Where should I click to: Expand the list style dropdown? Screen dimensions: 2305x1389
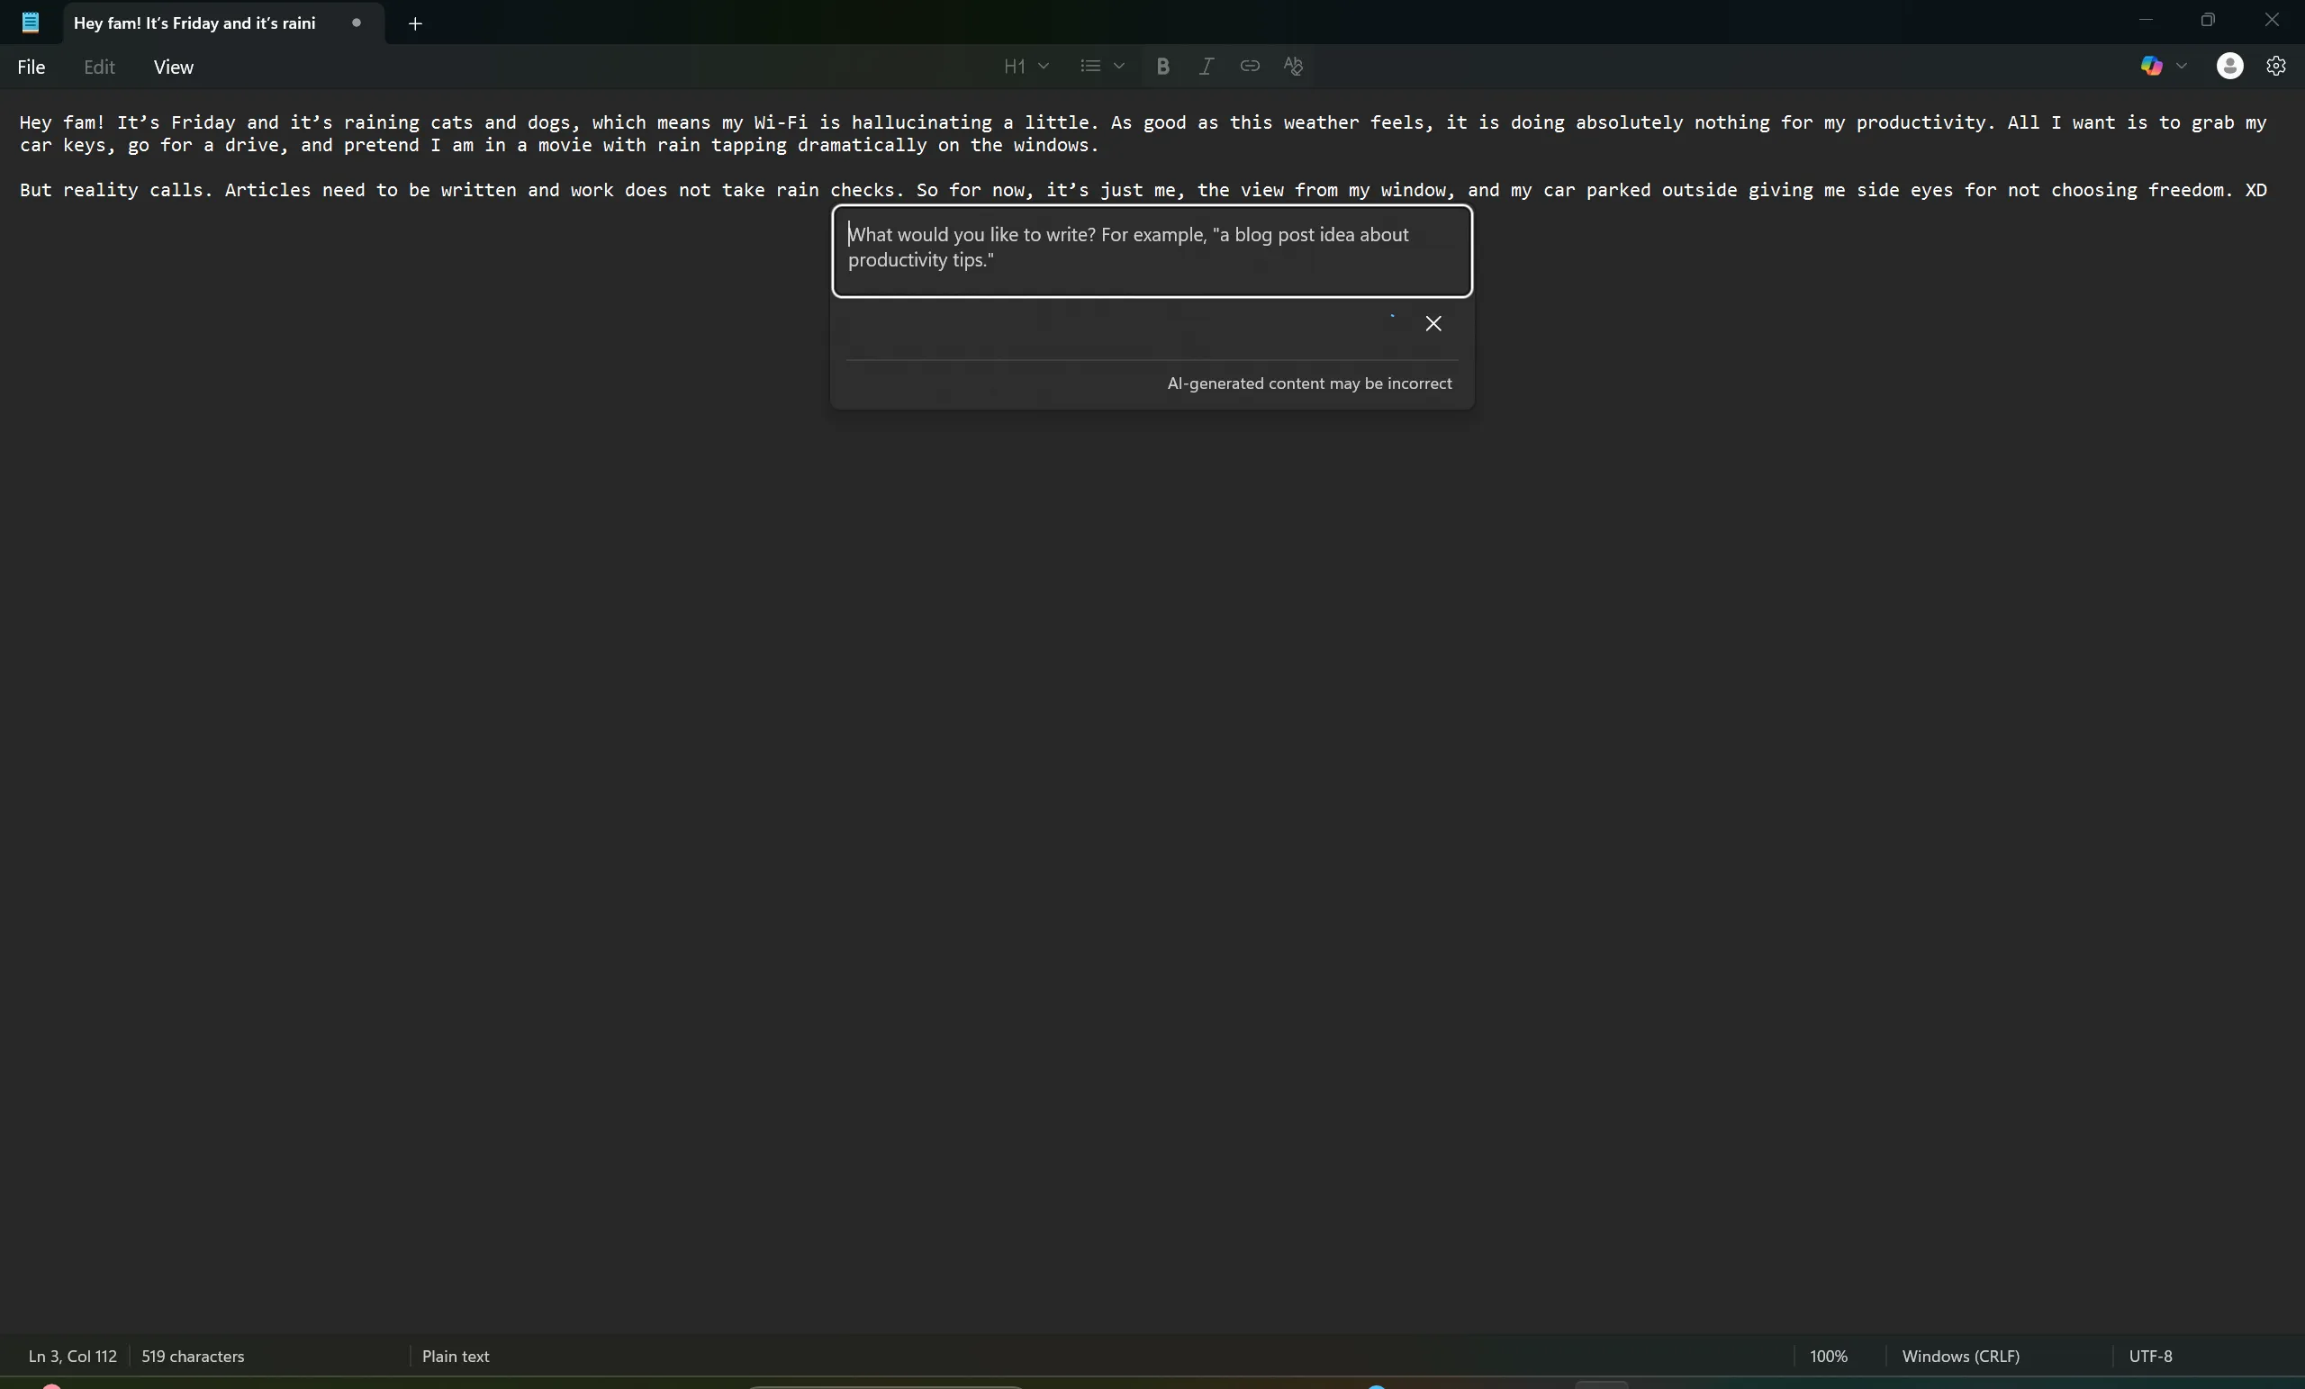(x=1119, y=66)
